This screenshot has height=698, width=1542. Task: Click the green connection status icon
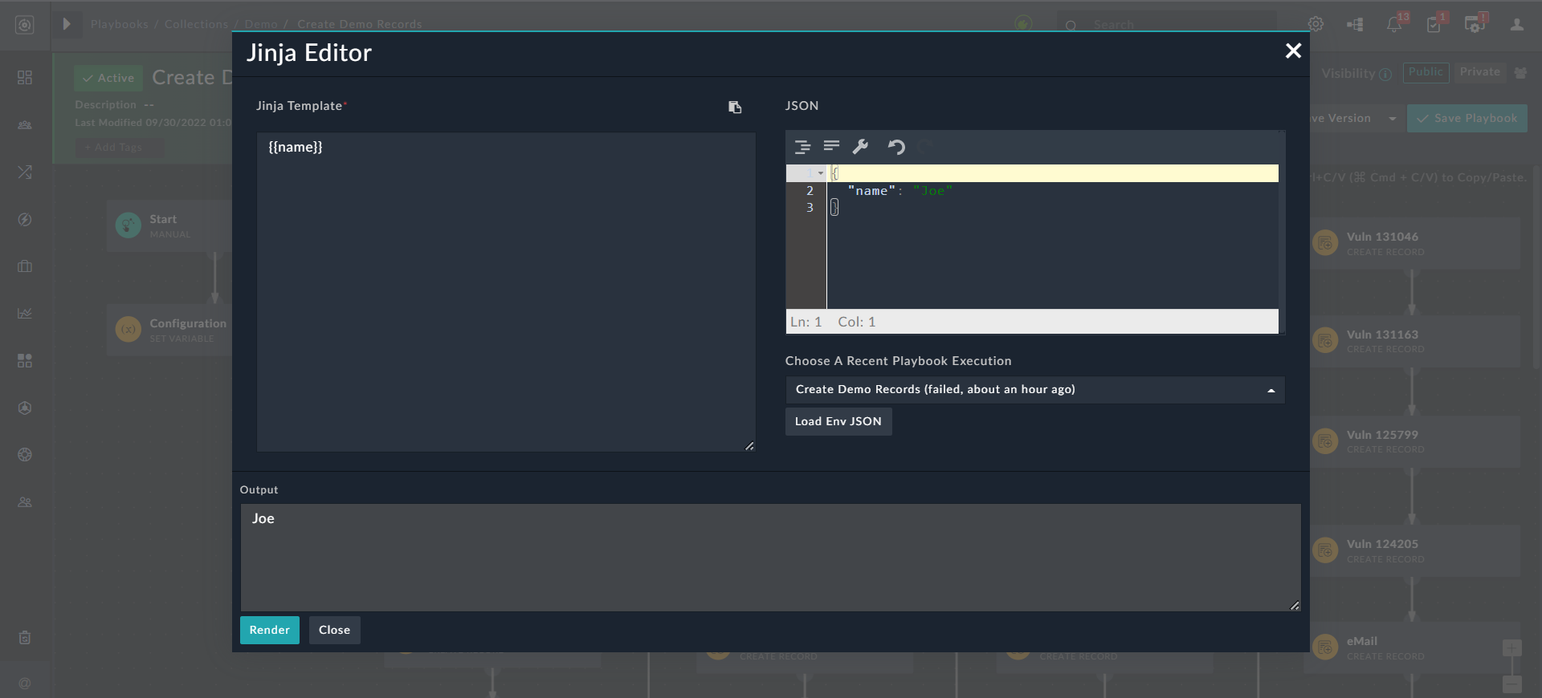pos(1023,24)
